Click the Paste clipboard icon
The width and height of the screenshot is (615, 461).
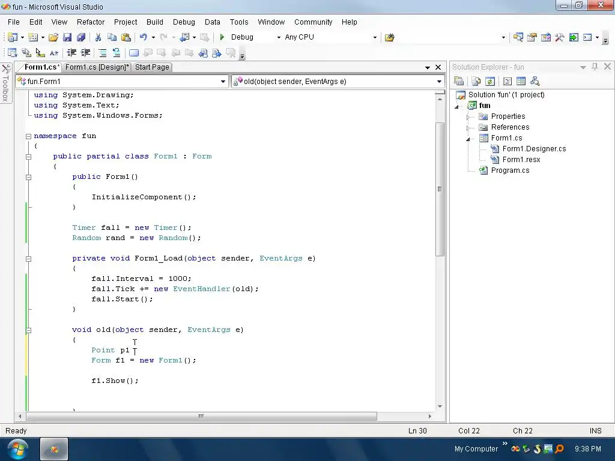126,37
